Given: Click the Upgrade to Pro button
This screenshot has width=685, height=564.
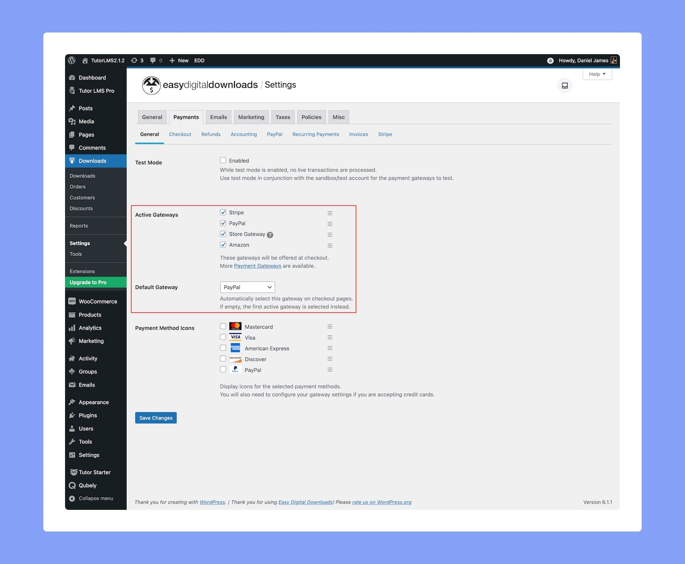Looking at the screenshot, I should pyautogui.click(x=96, y=282).
